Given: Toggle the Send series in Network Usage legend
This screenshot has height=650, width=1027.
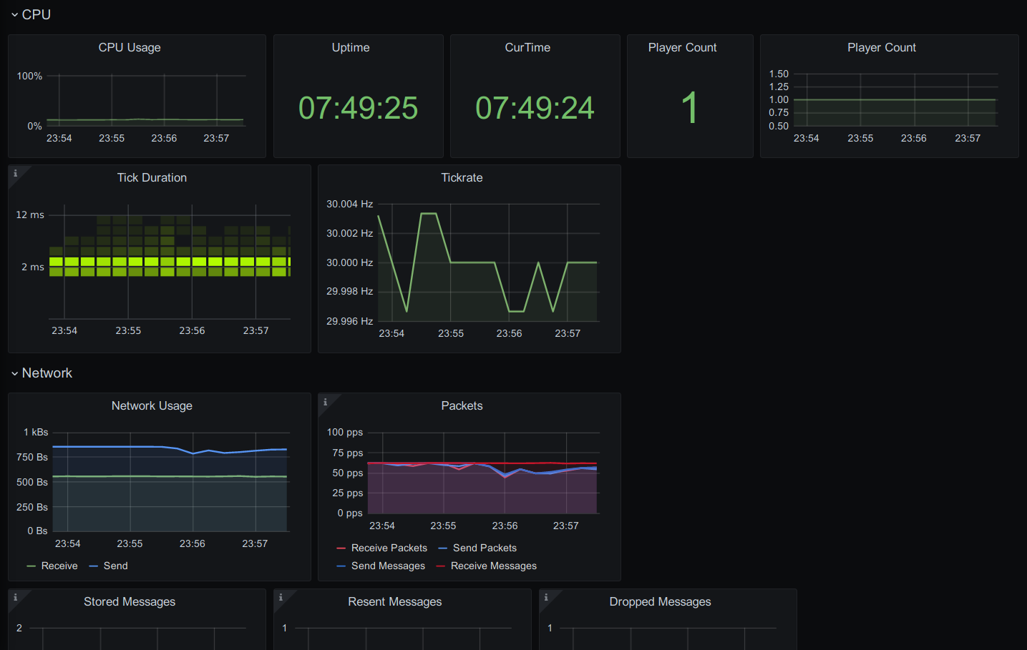Looking at the screenshot, I should click(115, 566).
